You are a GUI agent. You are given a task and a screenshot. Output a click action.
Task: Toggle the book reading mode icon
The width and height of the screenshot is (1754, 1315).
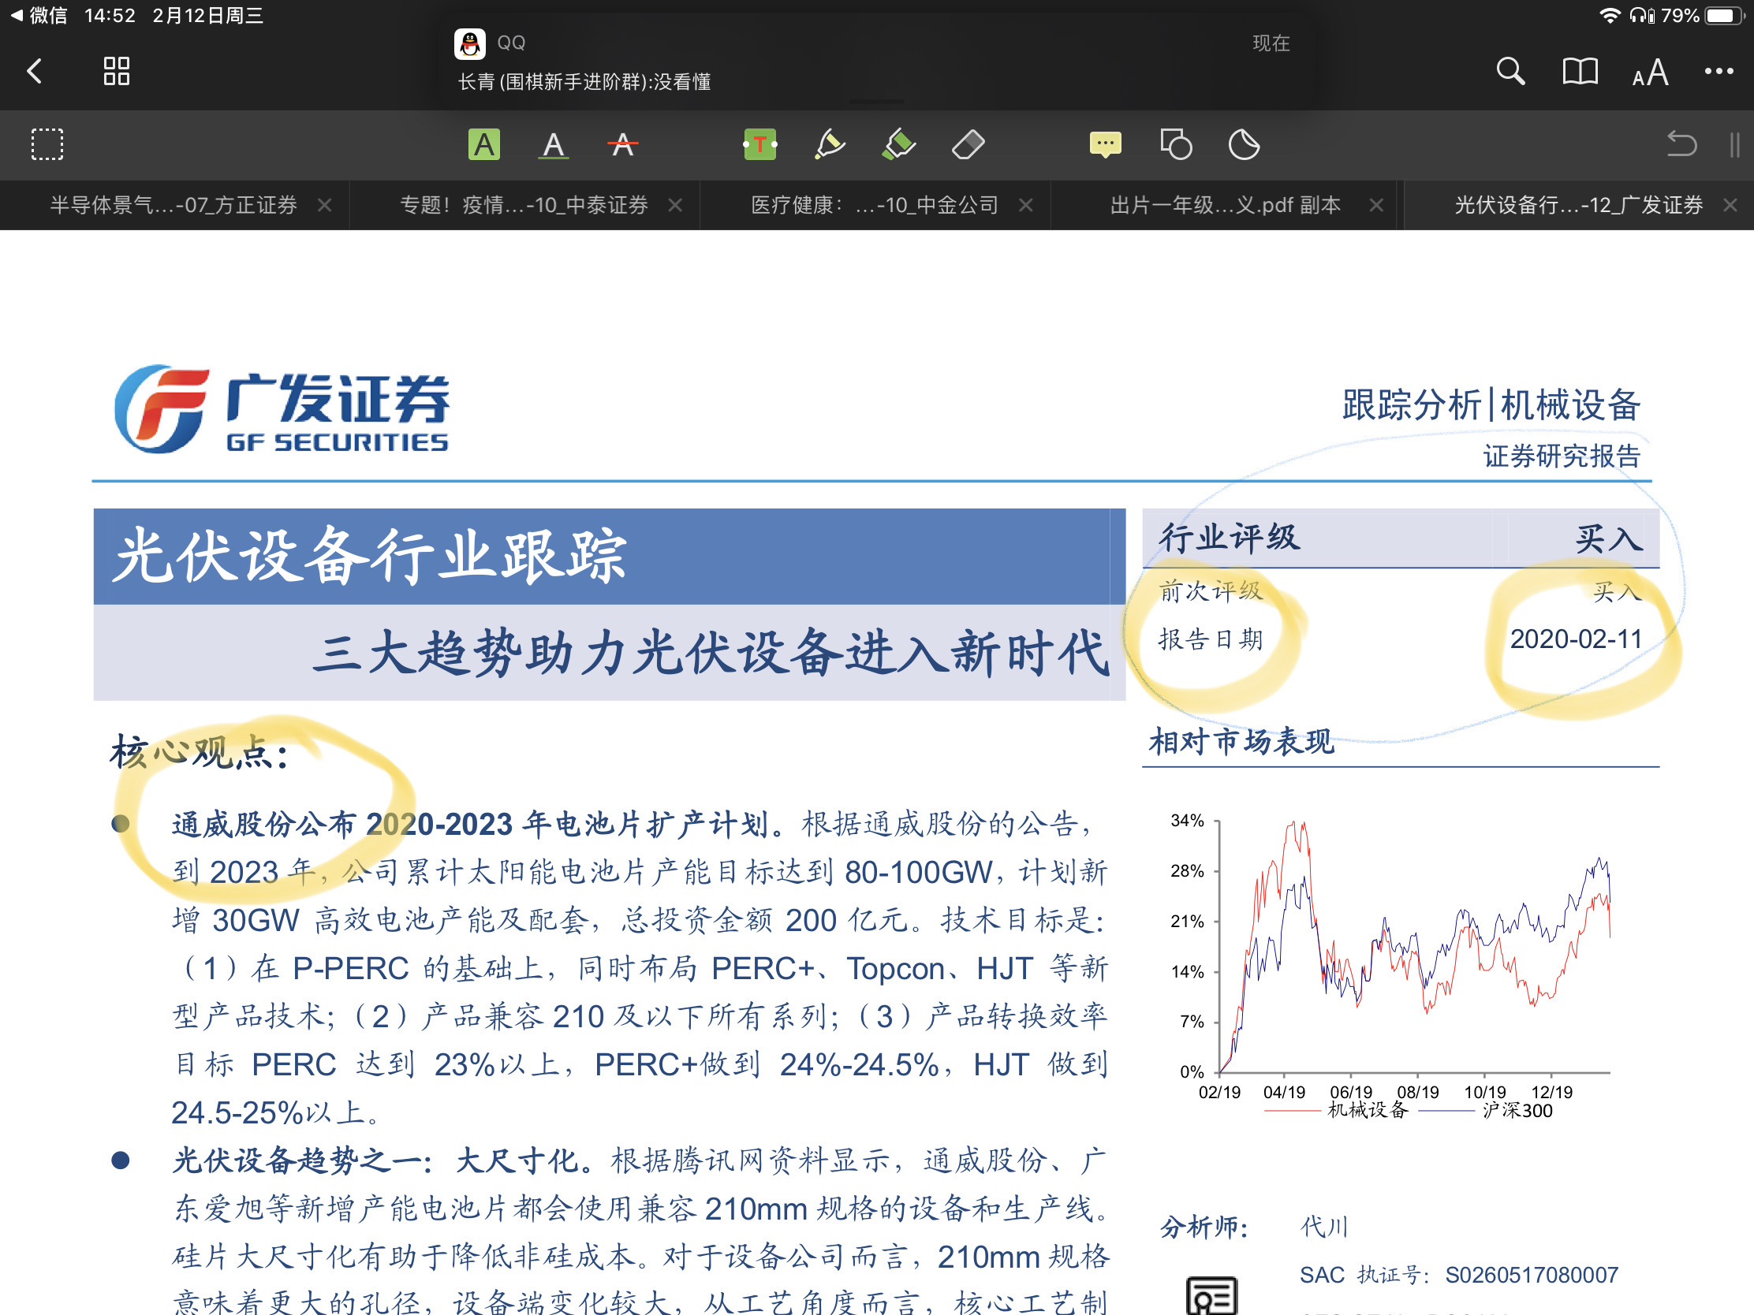pyautogui.click(x=1580, y=71)
